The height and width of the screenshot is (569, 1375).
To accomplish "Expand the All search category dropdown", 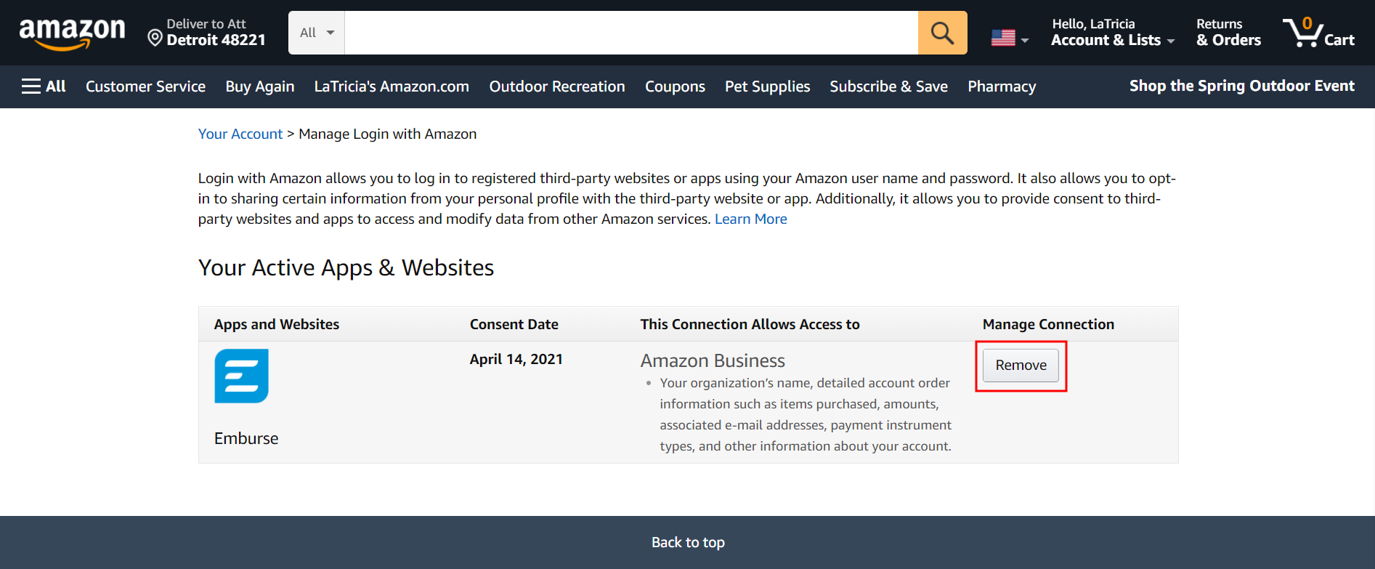I will (x=317, y=33).
